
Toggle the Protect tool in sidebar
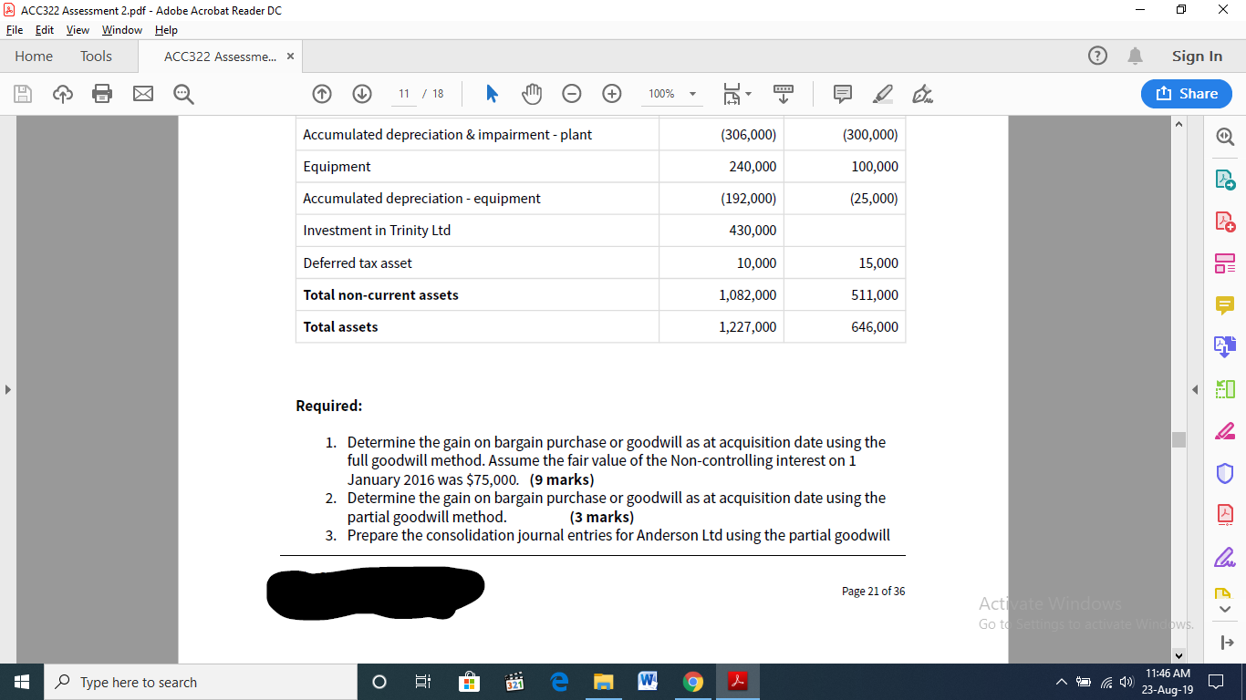(x=1225, y=471)
